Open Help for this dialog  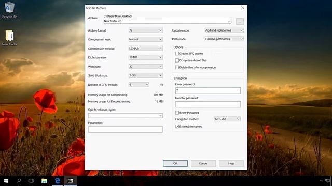[x=231, y=163]
